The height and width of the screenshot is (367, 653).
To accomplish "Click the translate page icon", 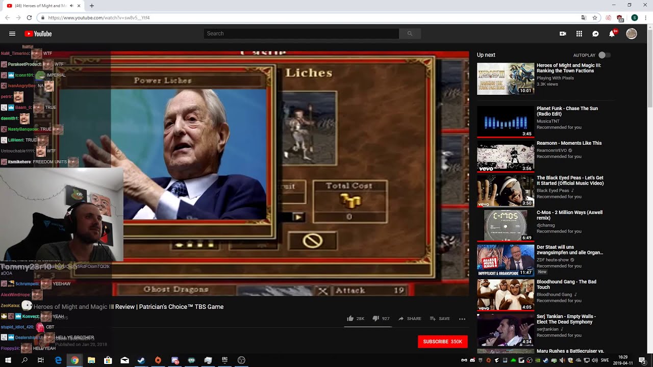I will 584,18.
